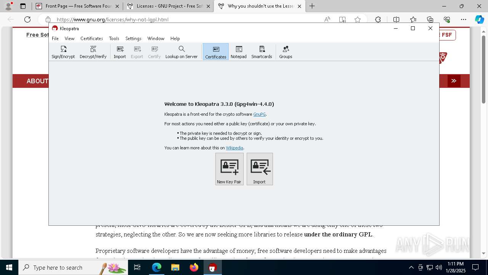Screen dimensions: 488x275
Task: Open the Decrypt/Verify tool
Action: pyautogui.click(x=93, y=52)
